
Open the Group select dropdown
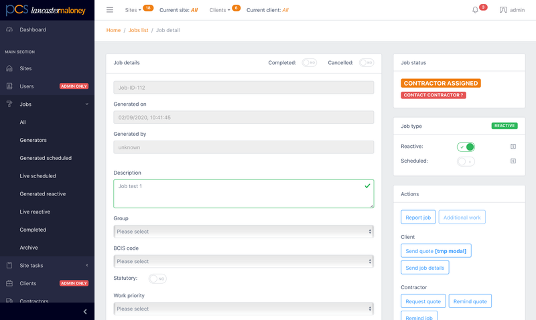click(244, 232)
